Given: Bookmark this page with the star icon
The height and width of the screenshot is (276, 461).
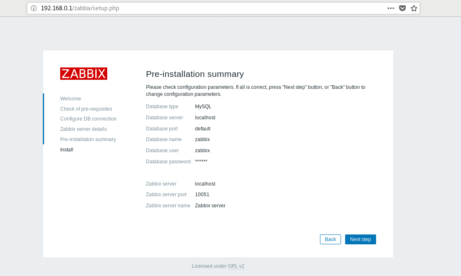Looking at the screenshot, I should click(414, 8).
